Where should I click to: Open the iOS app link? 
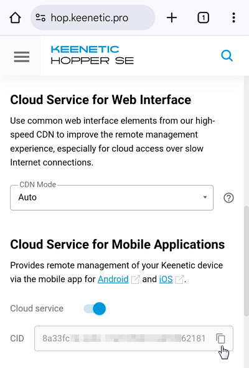tap(166, 279)
